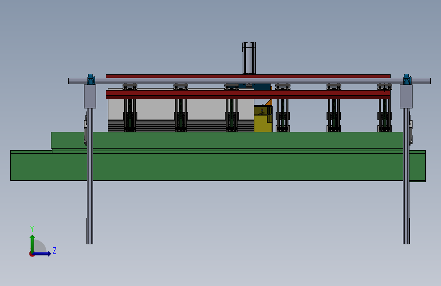Click the 'Z' axis label text
The height and width of the screenshot is (286, 441).
click(x=54, y=250)
